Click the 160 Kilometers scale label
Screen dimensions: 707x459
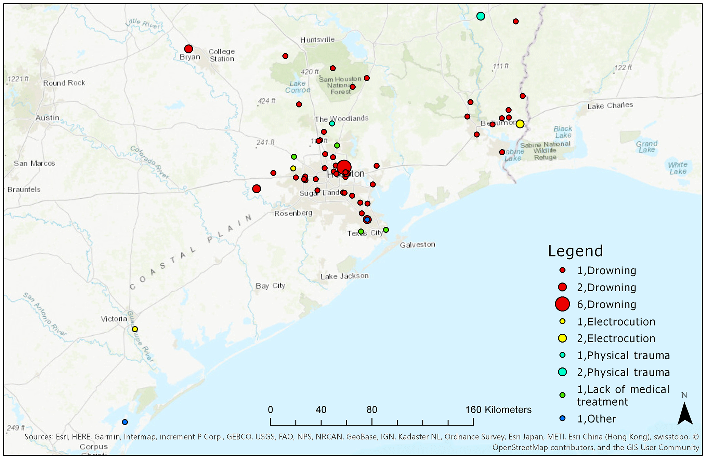click(x=498, y=409)
